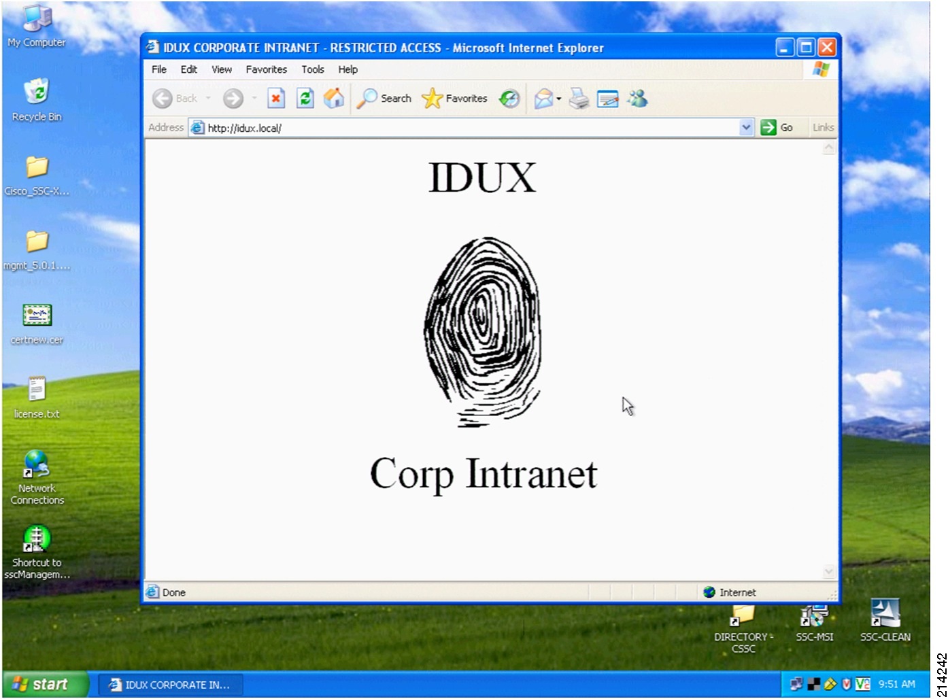Click the IDUX CORPORATE IN... taskbar button

[170, 685]
